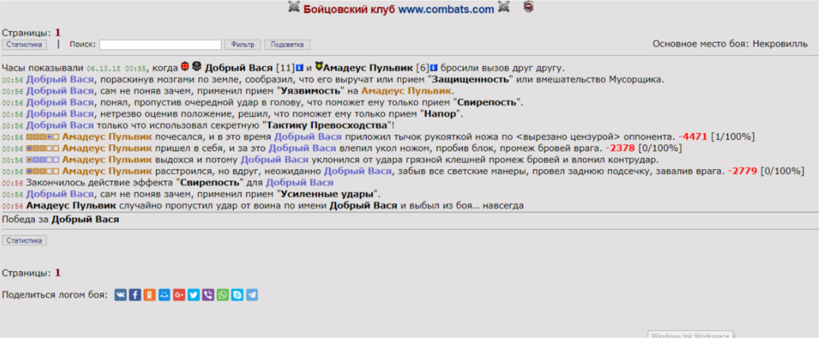The height and width of the screenshot is (338, 819).
Task: Click damage value -2378
Action: click(x=619, y=148)
